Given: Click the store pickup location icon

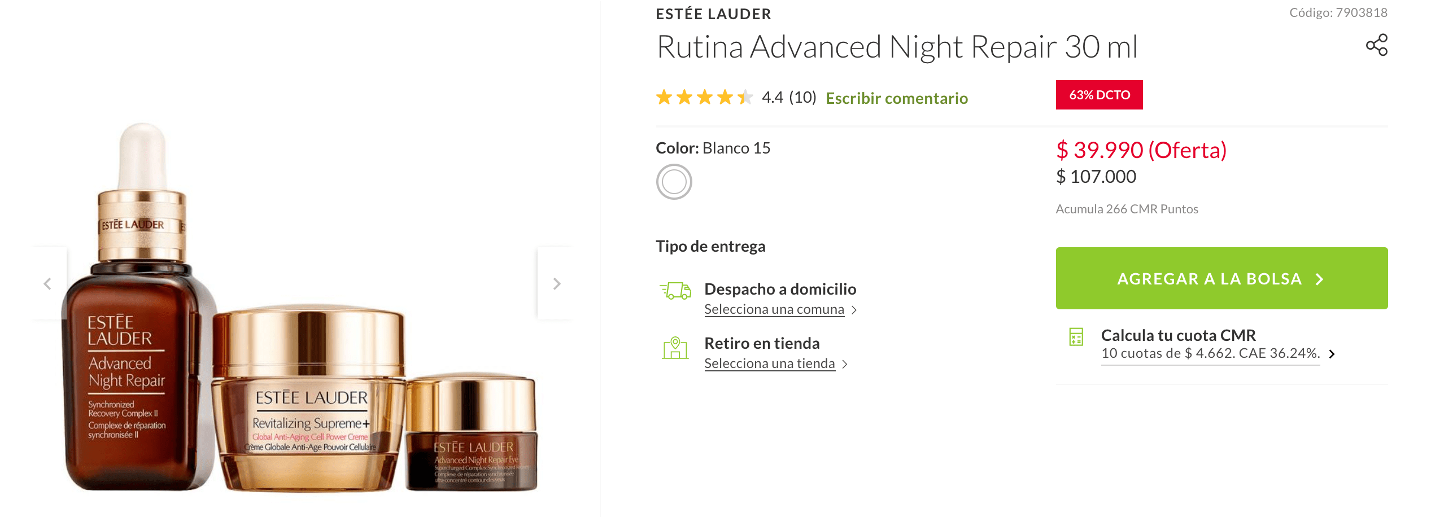Looking at the screenshot, I should 675,348.
